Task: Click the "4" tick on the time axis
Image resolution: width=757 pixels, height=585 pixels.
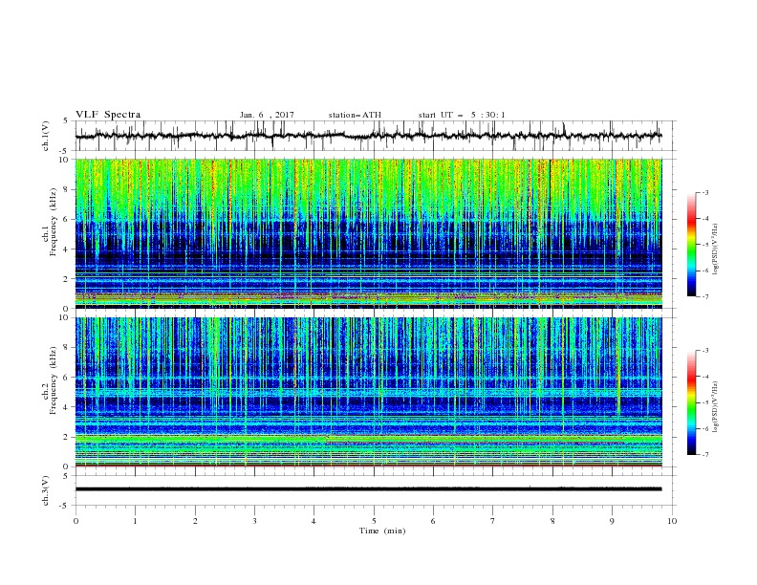Action: 314,521
